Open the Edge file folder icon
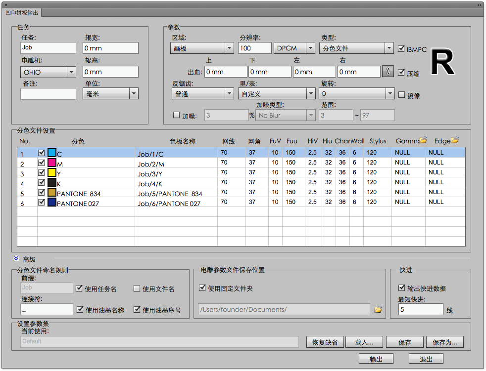 [455, 141]
